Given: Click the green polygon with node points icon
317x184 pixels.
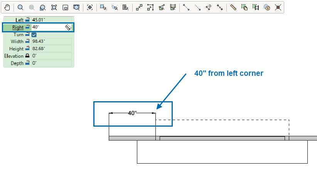Looking at the screenshot, I should [162, 7].
